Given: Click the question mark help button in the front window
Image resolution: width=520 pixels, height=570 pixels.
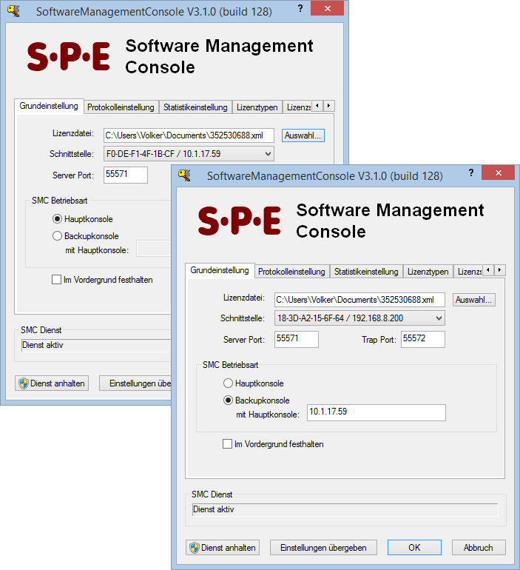Looking at the screenshot, I should tap(471, 172).
